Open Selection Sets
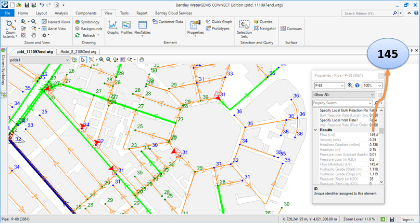The height and width of the screenshot is (223, 420). 244,29
